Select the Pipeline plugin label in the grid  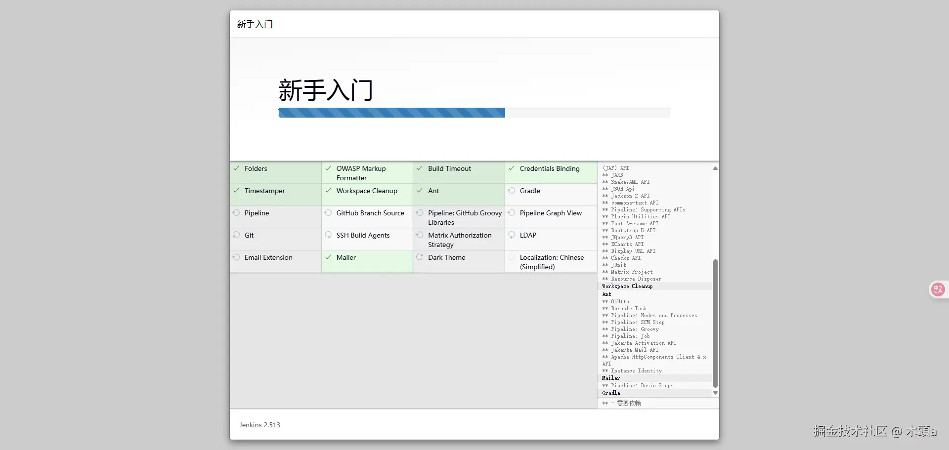tap(257, 213)
